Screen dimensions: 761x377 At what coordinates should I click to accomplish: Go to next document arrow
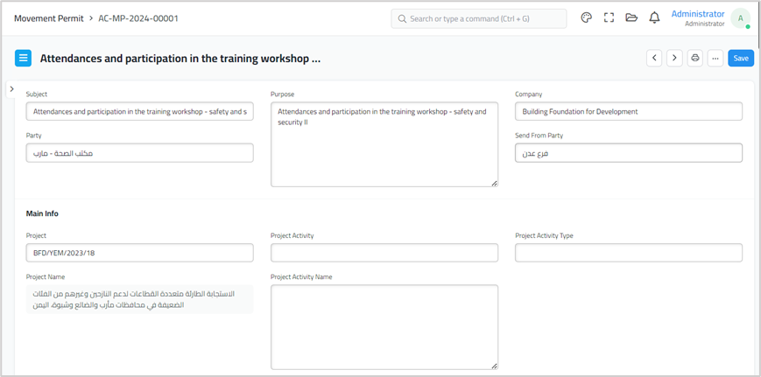pyautogui.click(x=674, y=59)
